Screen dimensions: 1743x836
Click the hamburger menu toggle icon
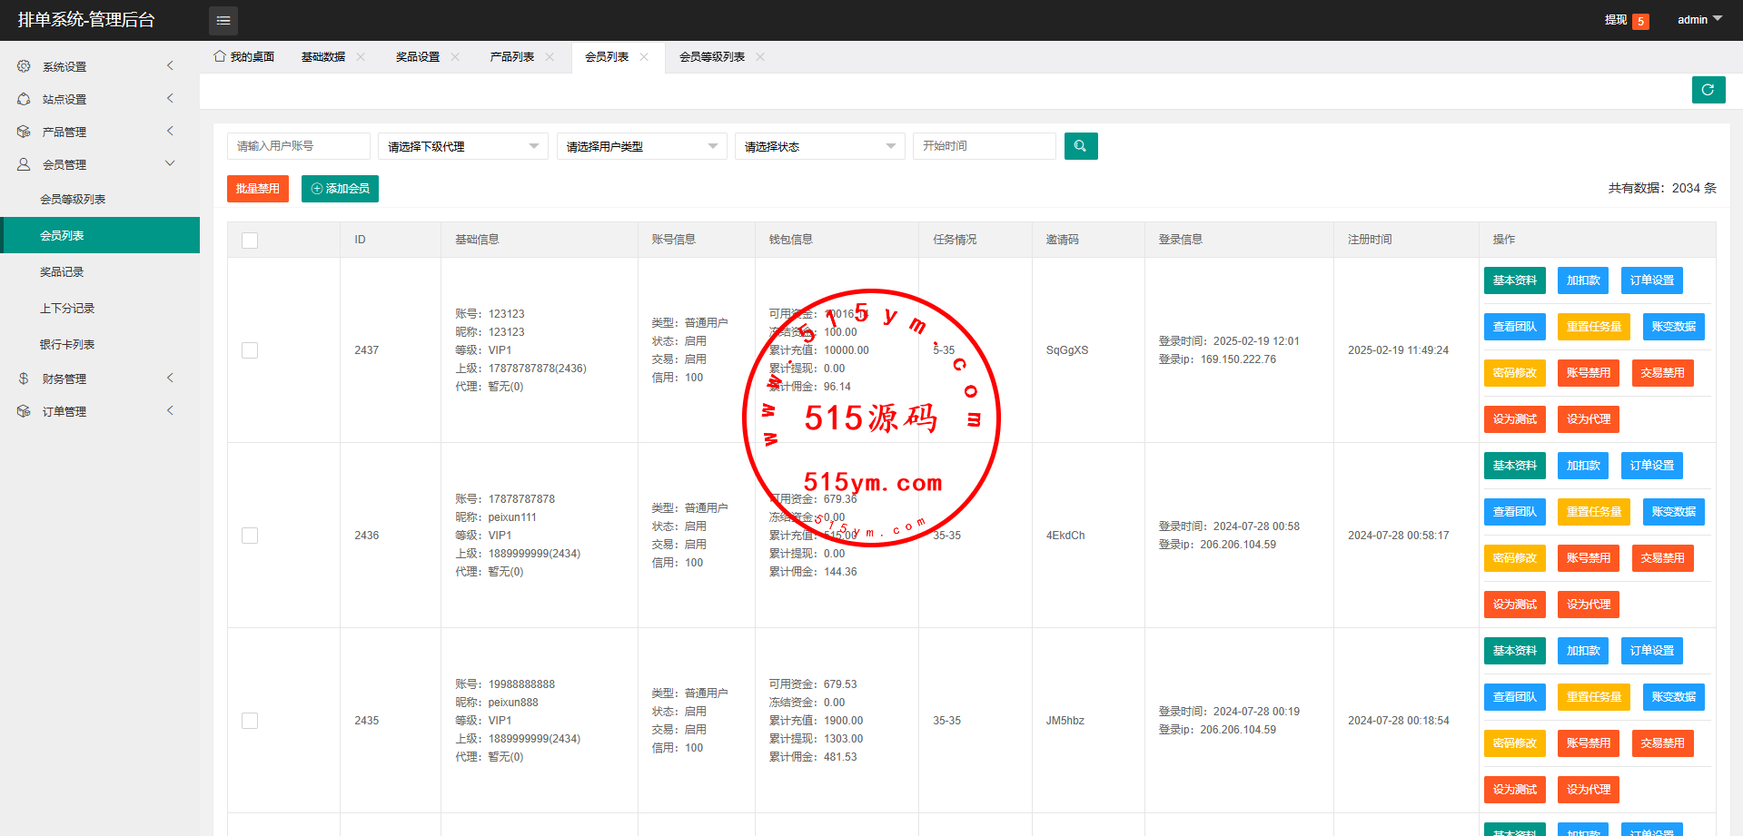(x=223, y=20)
